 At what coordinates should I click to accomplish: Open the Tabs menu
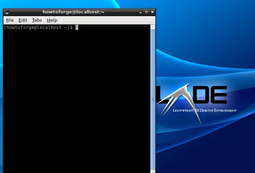click(x=37, y=20)
